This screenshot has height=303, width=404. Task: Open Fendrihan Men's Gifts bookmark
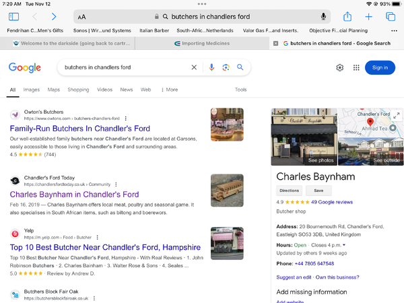(35, 31)
